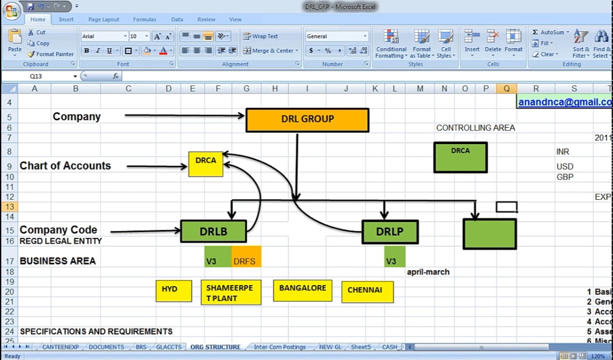Click the Format cells button

tap(513, 43)
